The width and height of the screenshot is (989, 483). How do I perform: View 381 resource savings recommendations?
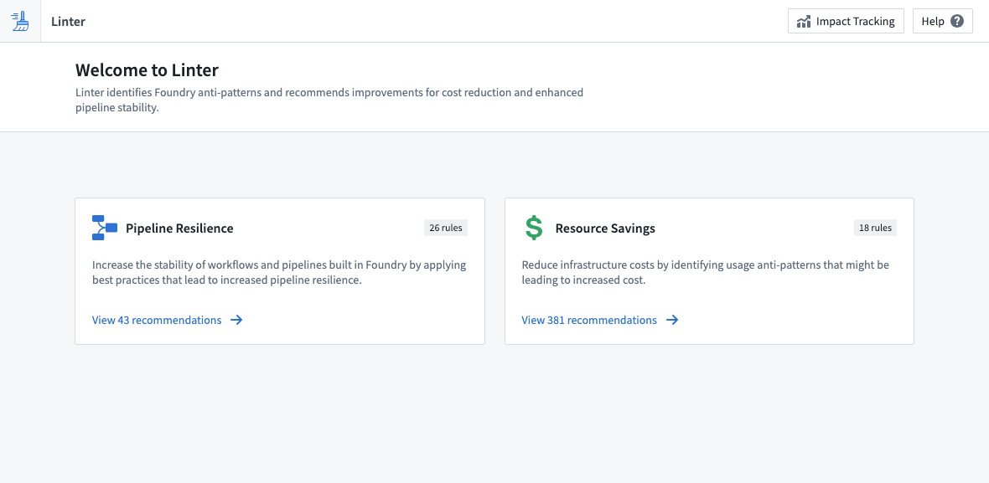[x=589, y=320]
